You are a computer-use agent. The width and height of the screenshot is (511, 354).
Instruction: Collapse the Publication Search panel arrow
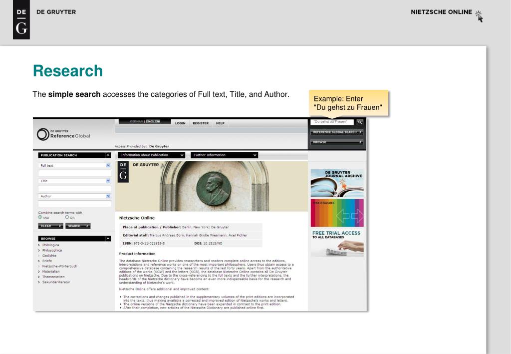click(x=108, y=155)
